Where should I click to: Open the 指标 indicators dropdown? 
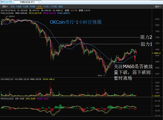tap(158, 7)
